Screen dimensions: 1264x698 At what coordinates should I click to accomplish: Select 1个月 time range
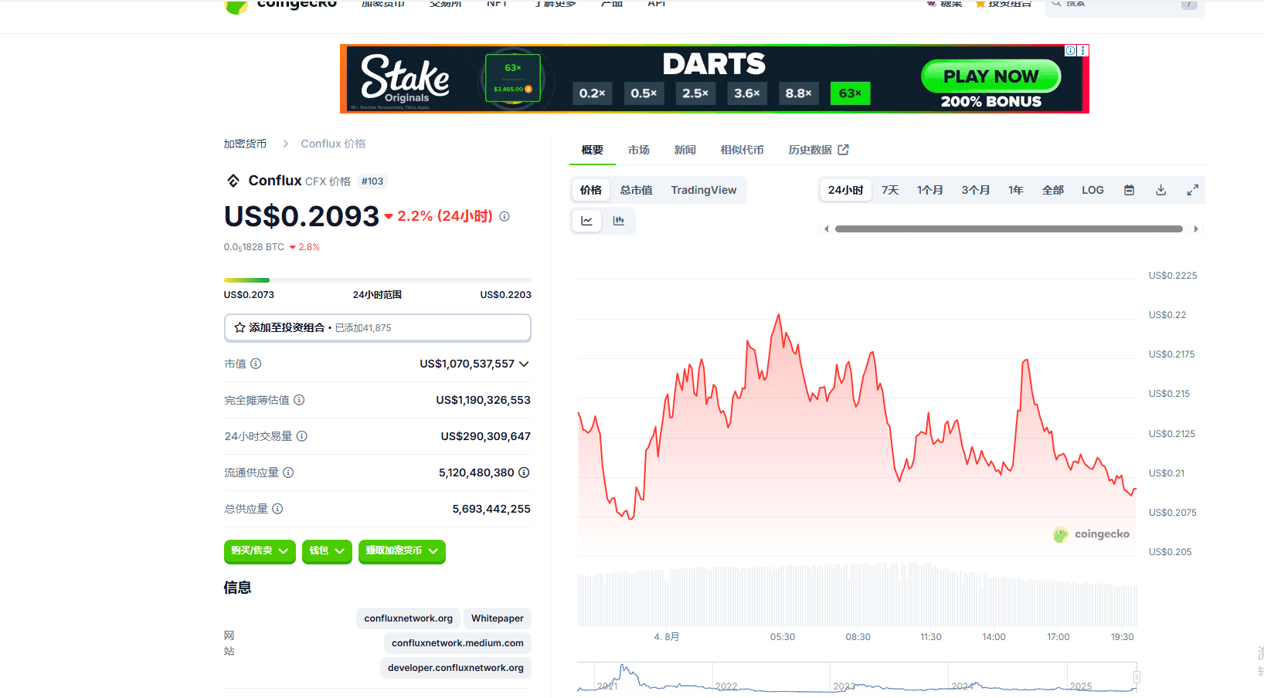[930, 190]
